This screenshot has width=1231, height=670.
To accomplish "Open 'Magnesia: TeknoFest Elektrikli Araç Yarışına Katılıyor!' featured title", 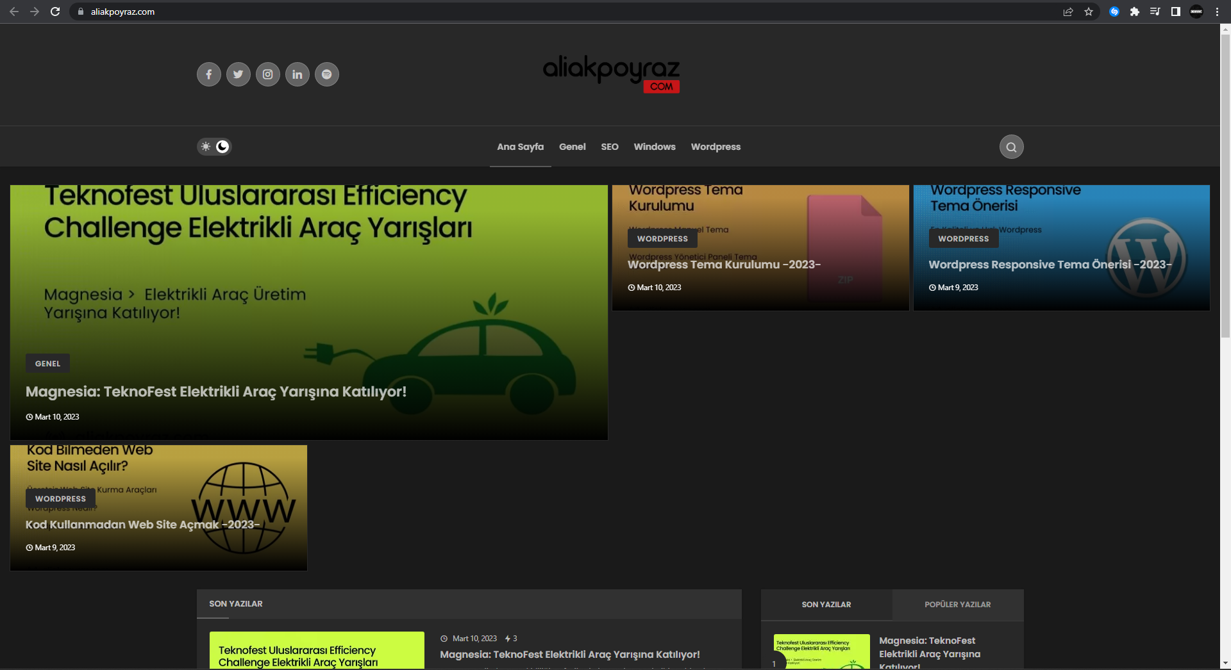I will point(216,391).
